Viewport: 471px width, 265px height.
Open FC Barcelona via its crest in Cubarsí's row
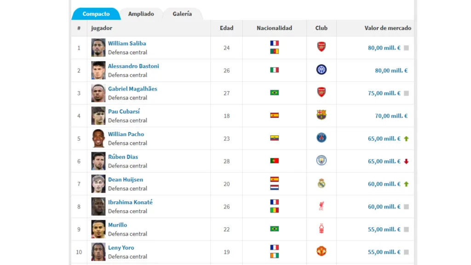[x=321, y=115]
